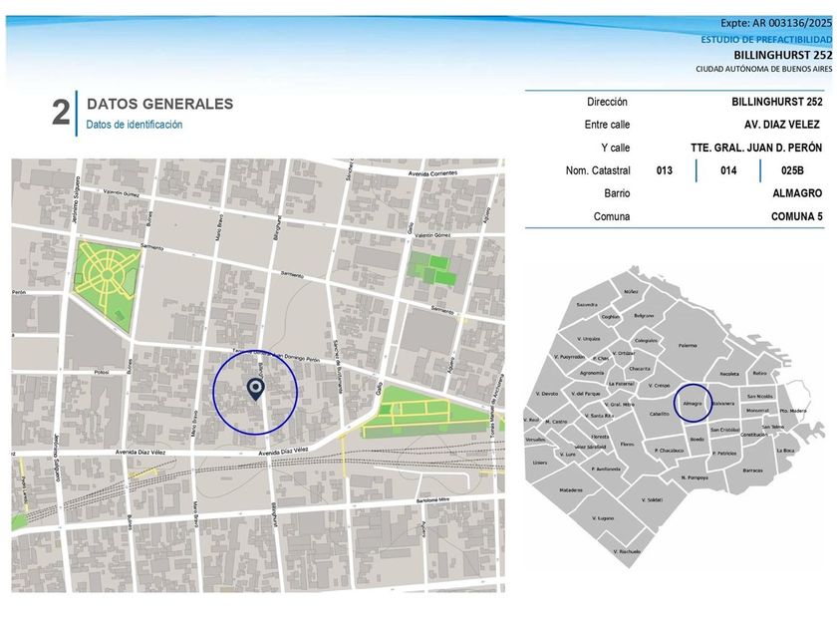The width and height of the screenshot is (837, 628).
Task: Click 'Balvanera' on the neighborhoods map
Action: pos(723,403)
